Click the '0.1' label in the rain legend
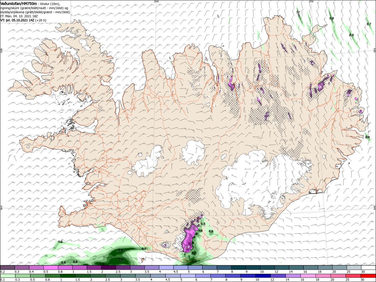 [2, 280]
